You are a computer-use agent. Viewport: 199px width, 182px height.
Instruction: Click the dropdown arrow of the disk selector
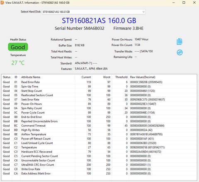pyautogui.click(x=143, y=12)
